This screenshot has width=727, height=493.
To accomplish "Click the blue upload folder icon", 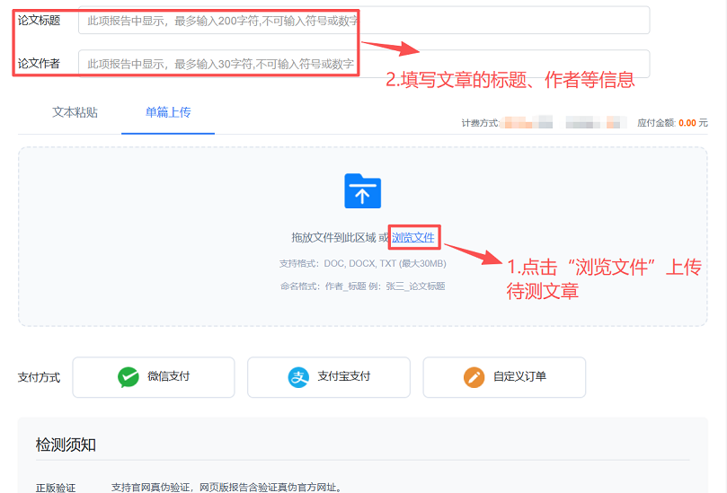I will [x=363, y=191].
